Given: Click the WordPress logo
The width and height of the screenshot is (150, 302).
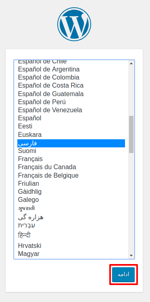Looking at the screenshot, I should click(74, 24).
